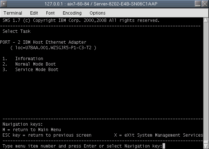Click the scrollbar down arrow
Image resolution: width=209 pixels, height=149 pixels.
click(206, 146)
